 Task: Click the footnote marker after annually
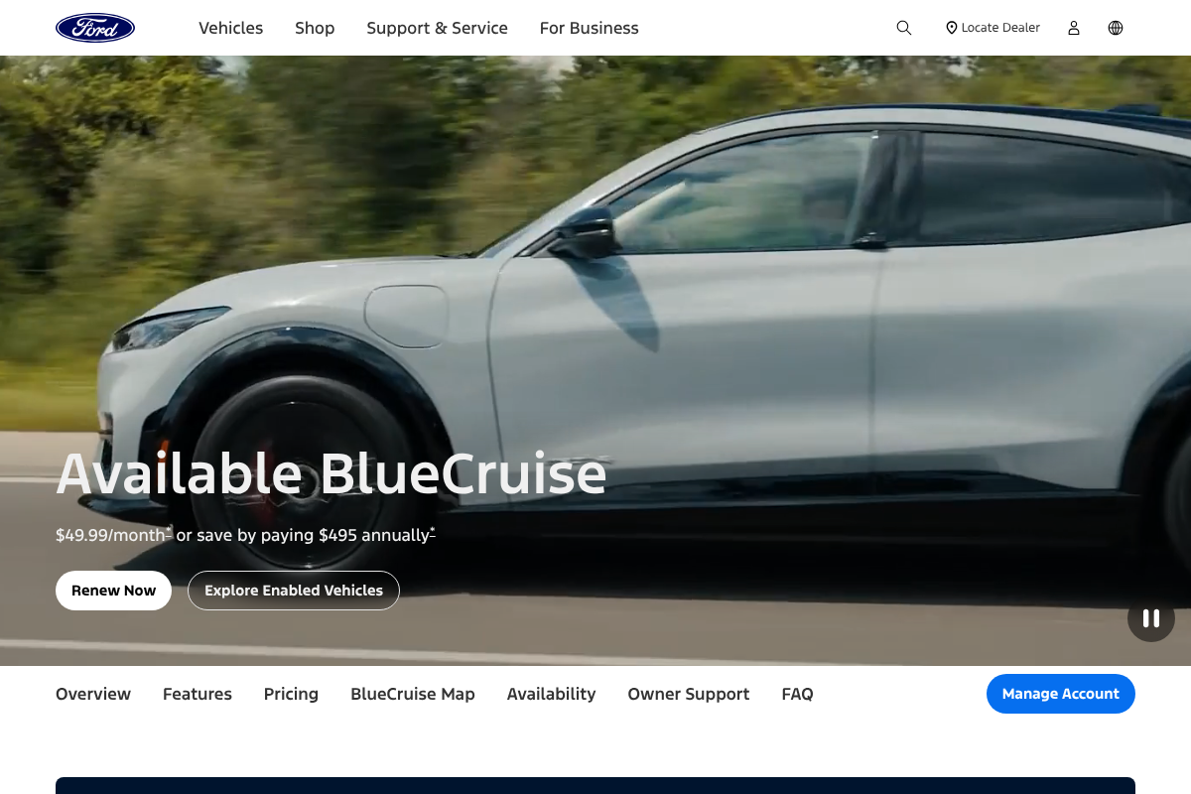pos(433,532)
